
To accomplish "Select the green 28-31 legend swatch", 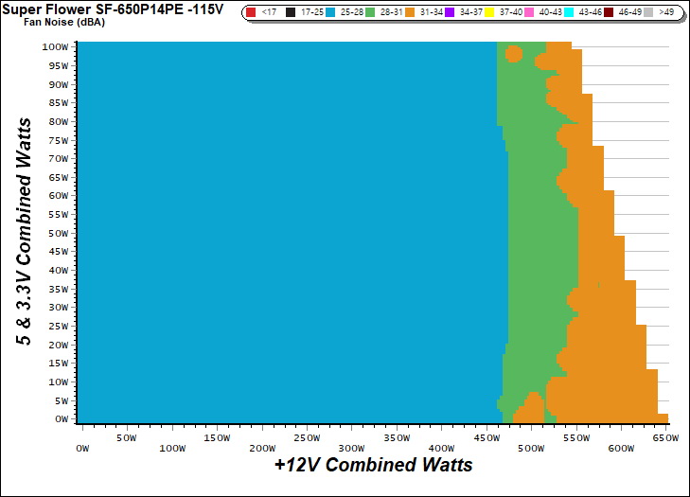I will coord(370,12).
